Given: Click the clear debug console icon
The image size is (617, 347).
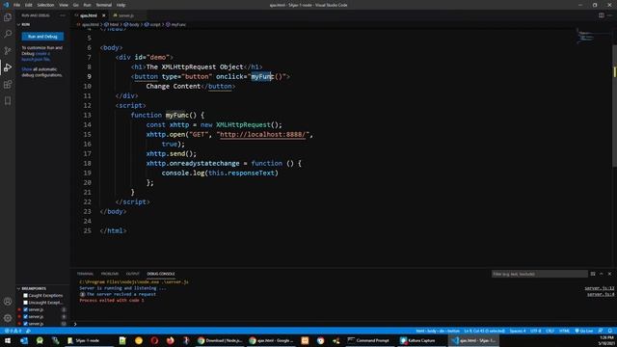Looking at the screenshot, I should pos(593,274).
